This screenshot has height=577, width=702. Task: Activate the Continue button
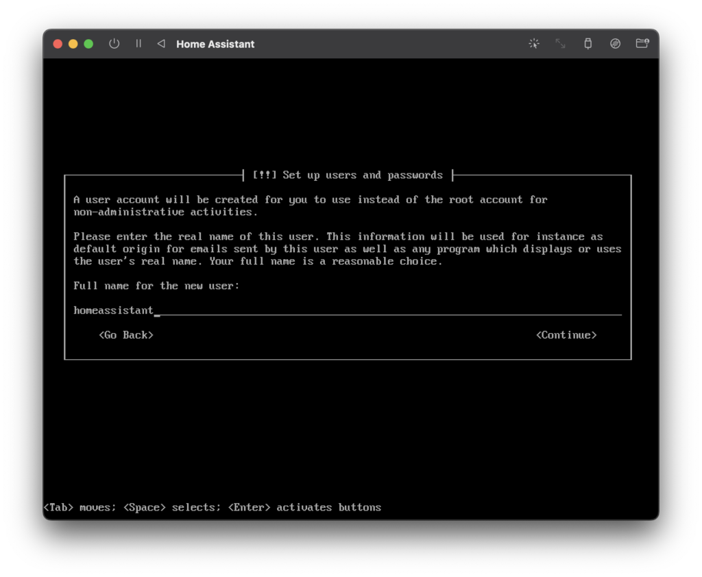pos(566,335)
